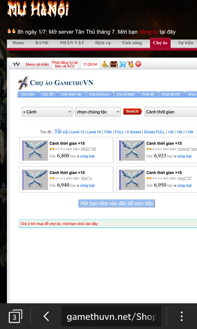Filter items by >10k price
The width and height of the screenshot is (197, 329).
[189, 132]
